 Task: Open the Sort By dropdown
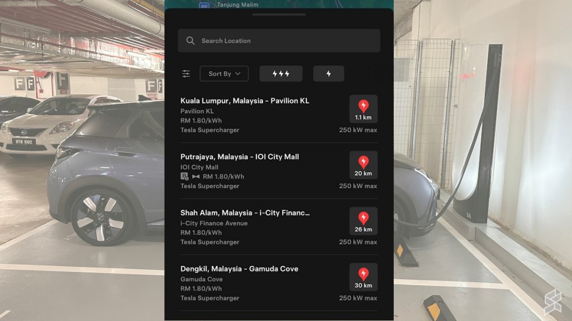pyautogui.click(x=223, y=73)
